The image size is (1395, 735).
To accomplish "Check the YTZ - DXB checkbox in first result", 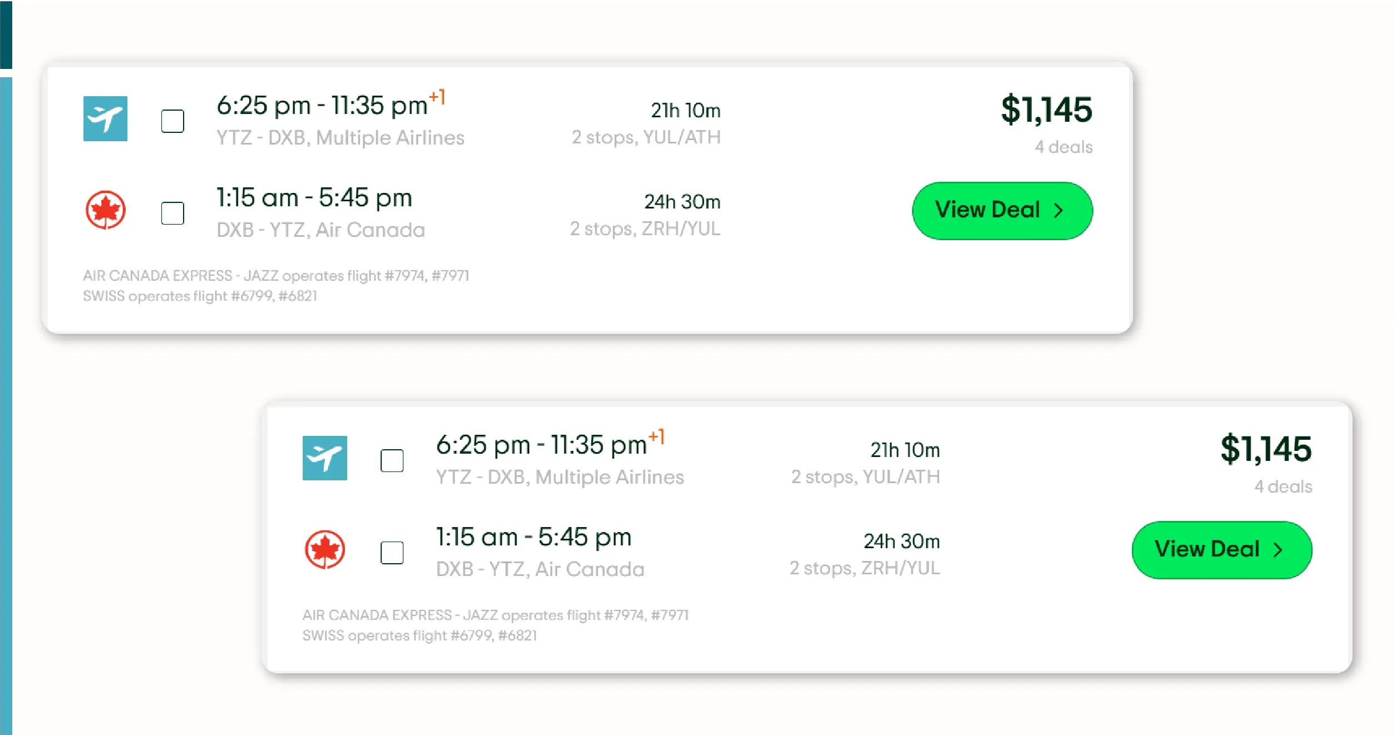I will point(172,121).
